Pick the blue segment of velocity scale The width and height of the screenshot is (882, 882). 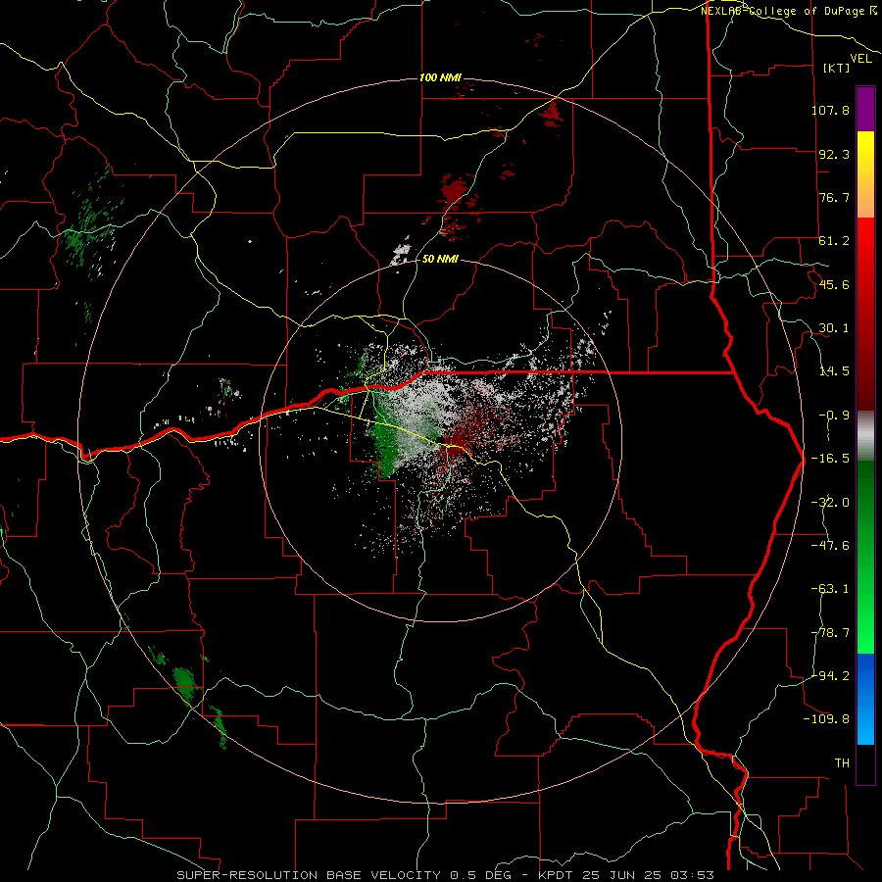pos(865,699)
